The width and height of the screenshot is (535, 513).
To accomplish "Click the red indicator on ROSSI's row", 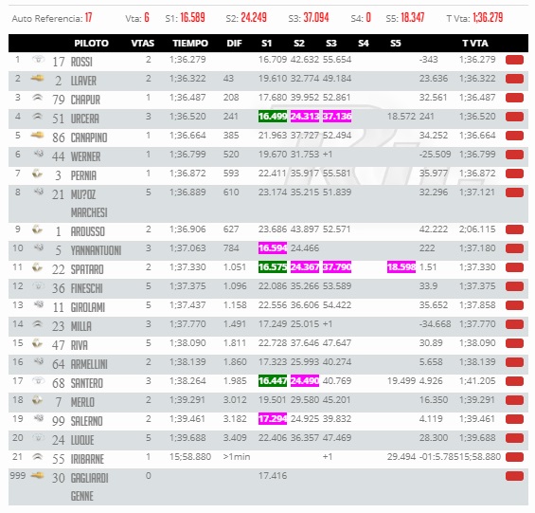I will (x=514, y=60).
